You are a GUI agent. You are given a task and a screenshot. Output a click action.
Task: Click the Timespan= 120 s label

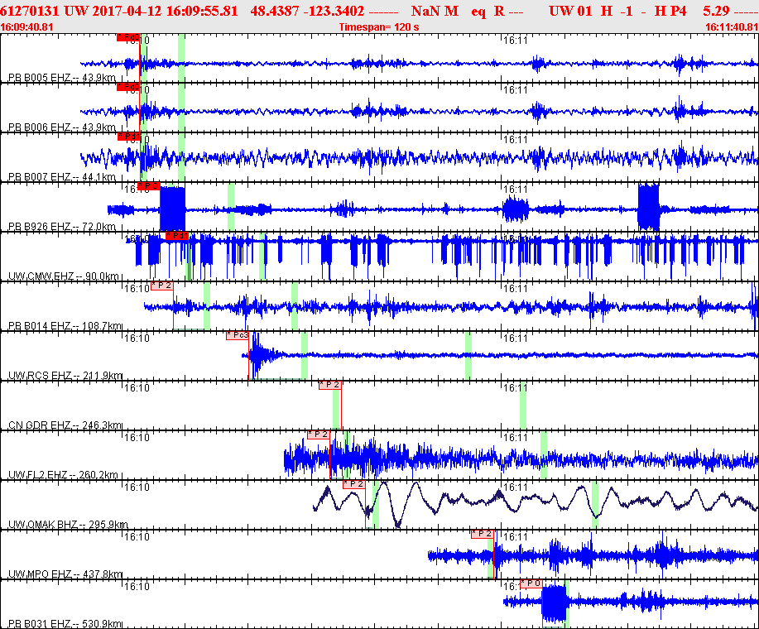click(379, 27)
